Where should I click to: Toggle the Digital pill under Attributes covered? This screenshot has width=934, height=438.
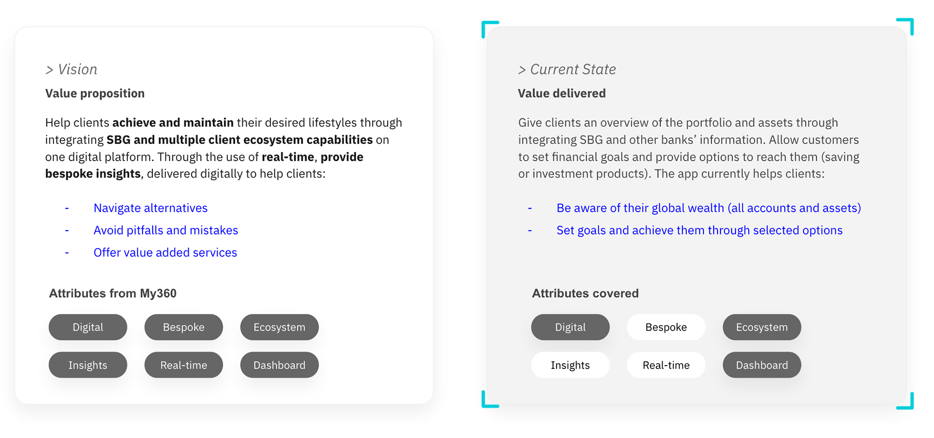pos(570,327)
